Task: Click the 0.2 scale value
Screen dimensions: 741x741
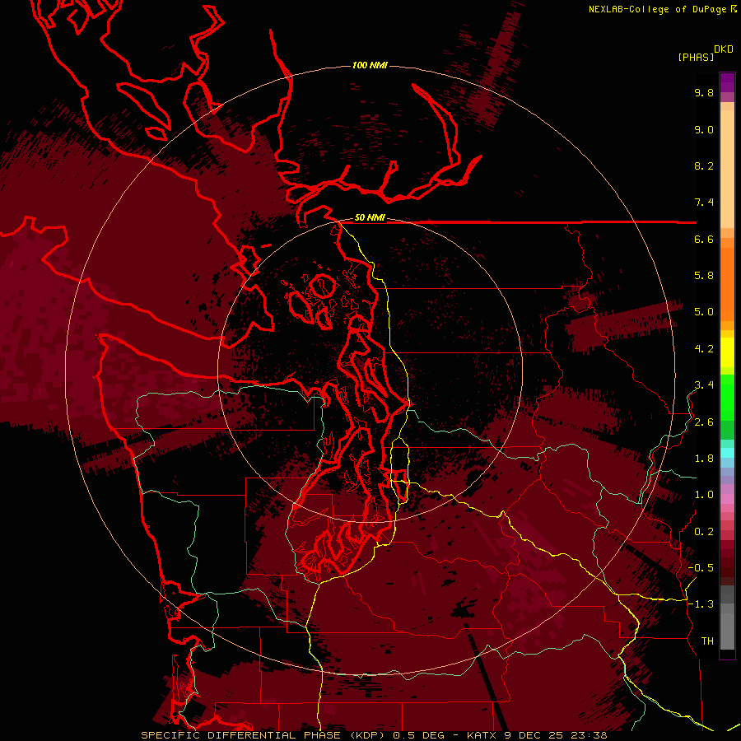Action: coord(704,532)
